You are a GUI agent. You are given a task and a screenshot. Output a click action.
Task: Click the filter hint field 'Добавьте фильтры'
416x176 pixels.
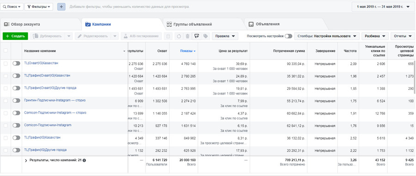(x=129, y=6)
